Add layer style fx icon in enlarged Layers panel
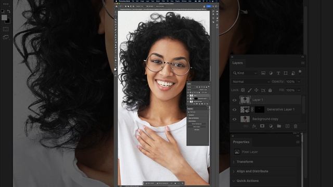This screenshot has height=187, width=333. (254, 126)
